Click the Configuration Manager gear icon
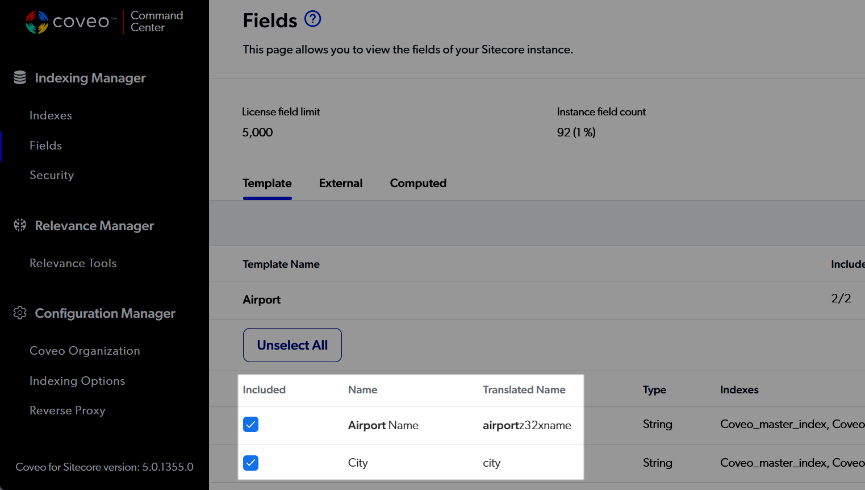The width and height of the screenshot is (865, 490). [x=20, y=313]
